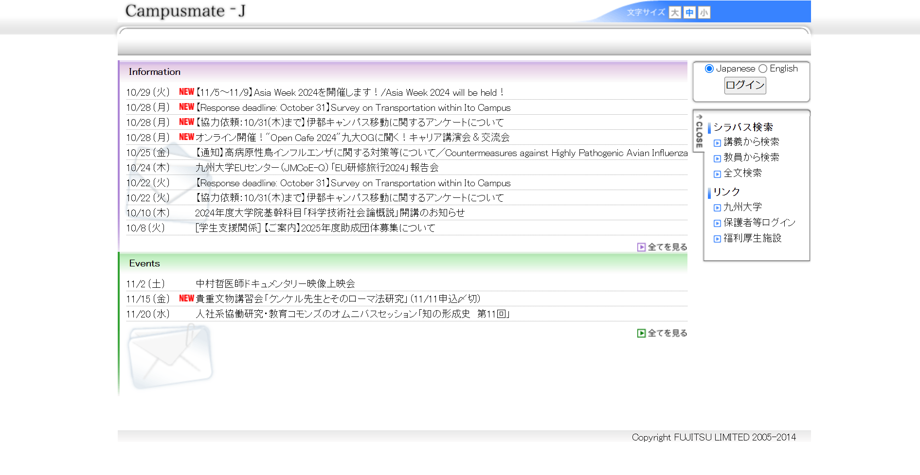
Task: Open 科学技術社会論概説 開講のお知らせ
Action: point(330,213)
